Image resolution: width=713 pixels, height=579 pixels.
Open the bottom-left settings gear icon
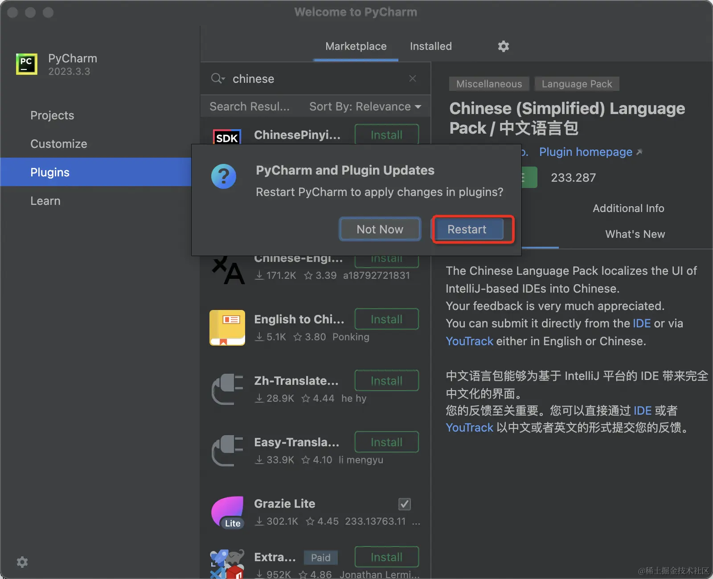tap(22, 562)
